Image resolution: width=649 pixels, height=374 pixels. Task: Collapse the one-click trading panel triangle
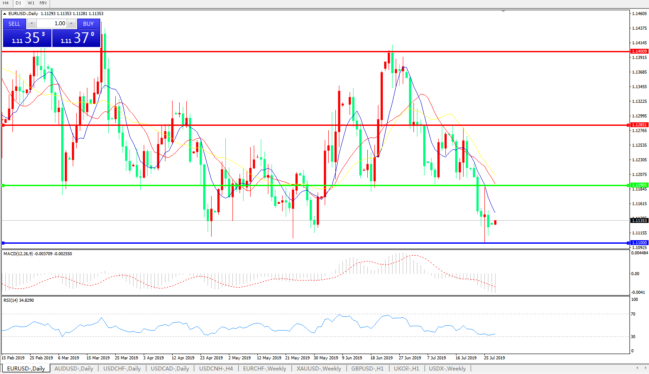[4, 14]
